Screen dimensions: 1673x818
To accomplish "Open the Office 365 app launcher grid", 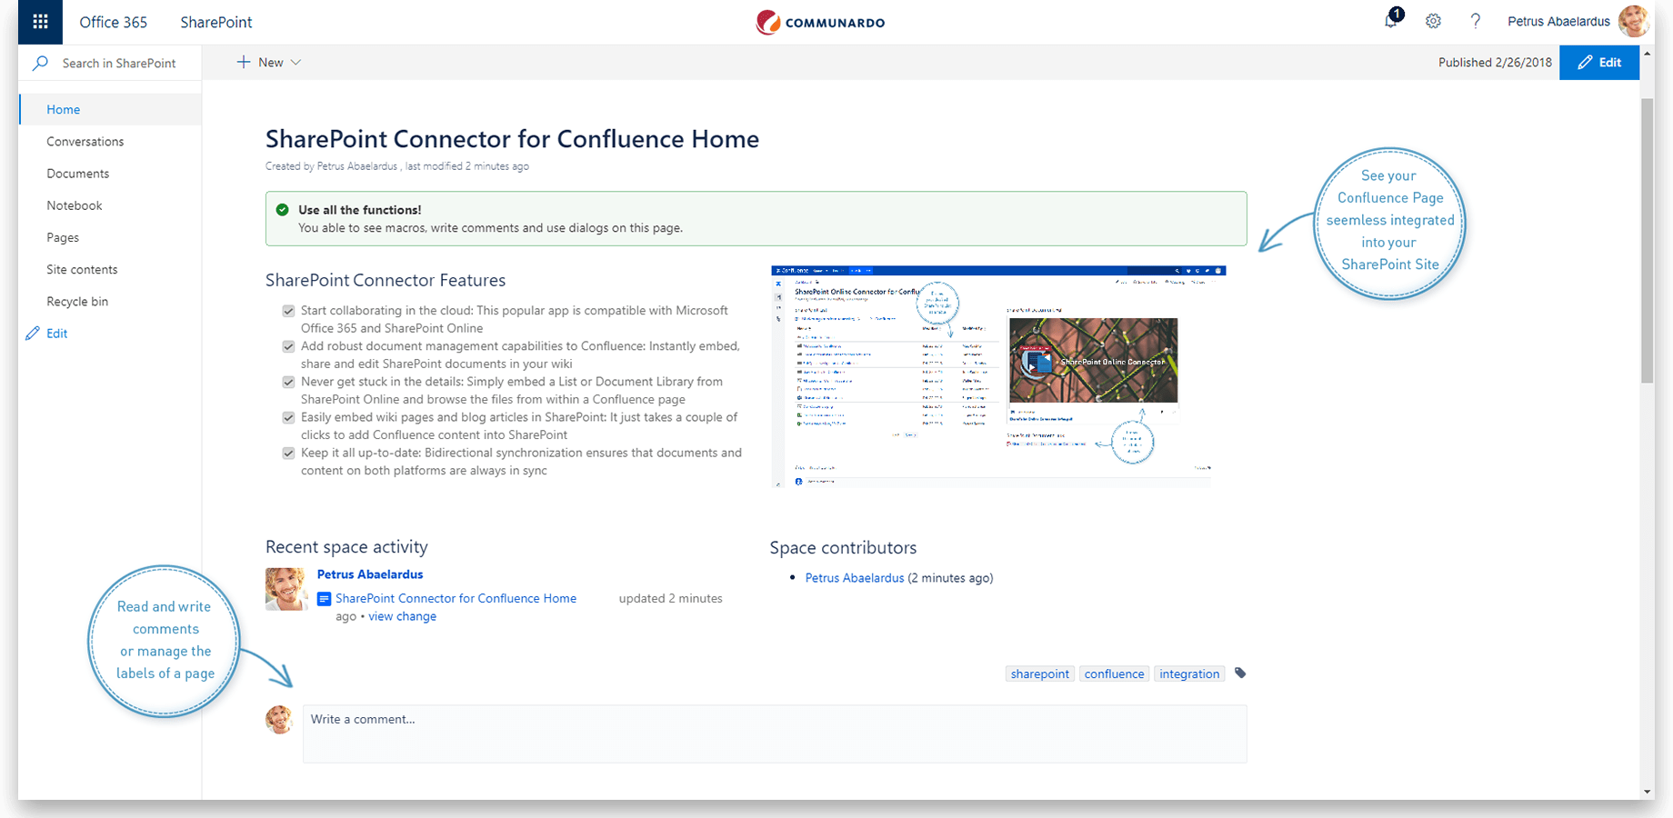I will pos(40,22).
